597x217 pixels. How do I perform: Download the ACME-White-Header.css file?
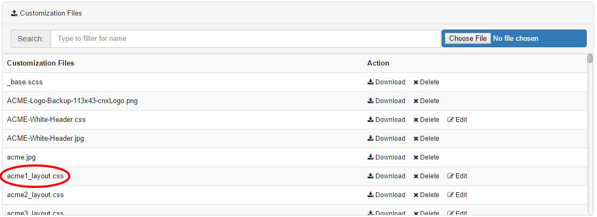pos(386,120)
